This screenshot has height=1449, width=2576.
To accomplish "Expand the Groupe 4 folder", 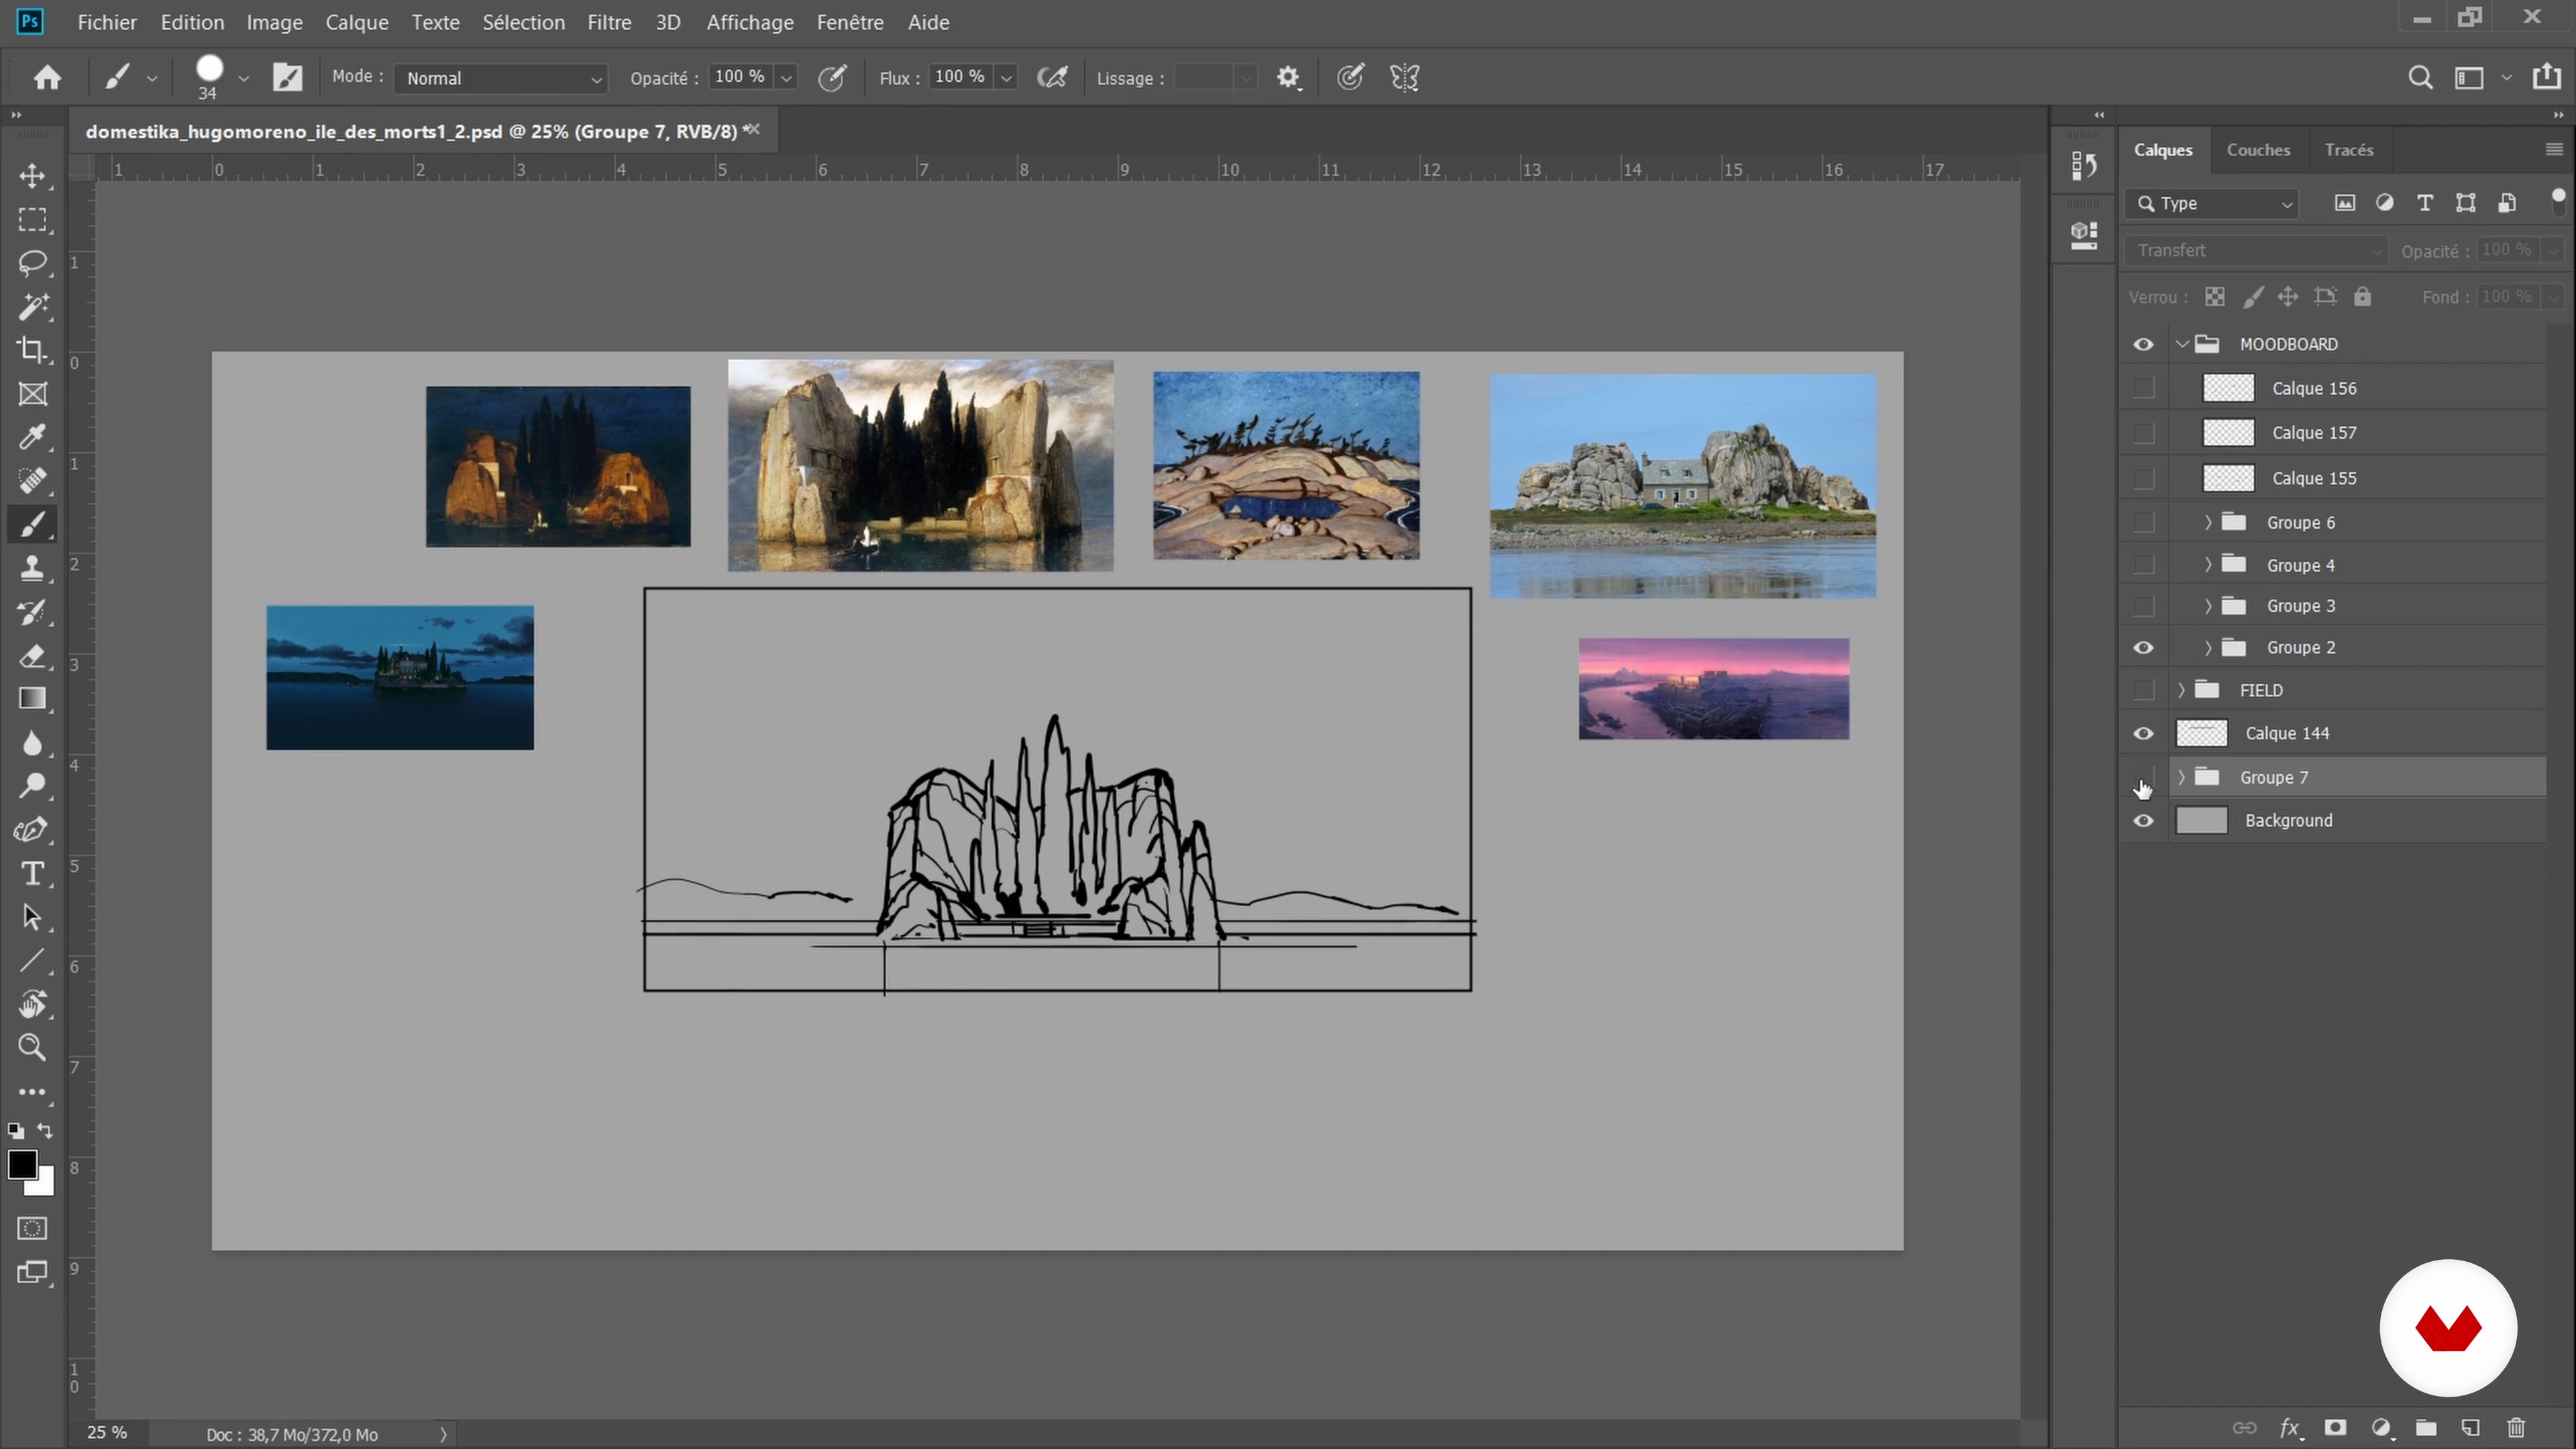I will (x=2208, y=565).
